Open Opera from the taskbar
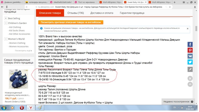This screenshot has width=199, height=112. (22, 108)
